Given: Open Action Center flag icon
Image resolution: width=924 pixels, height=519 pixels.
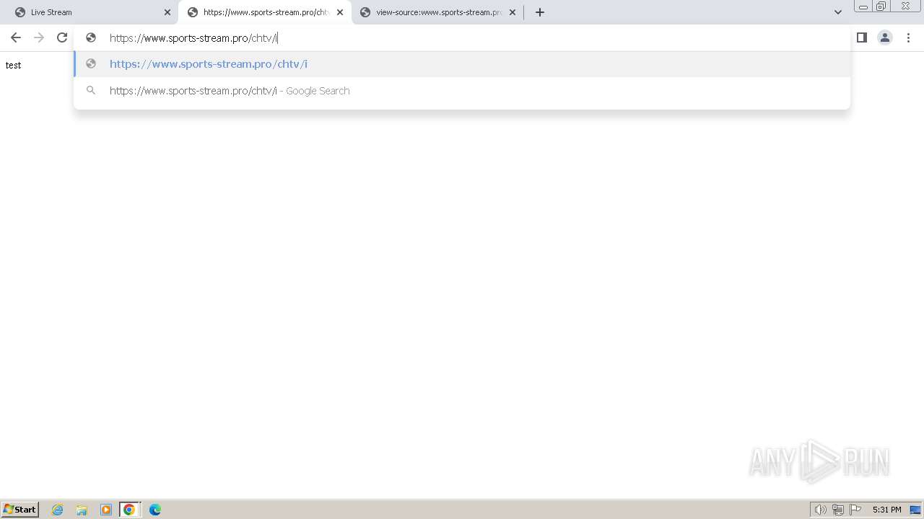Looking at the screenshot, I should (855, 510).
